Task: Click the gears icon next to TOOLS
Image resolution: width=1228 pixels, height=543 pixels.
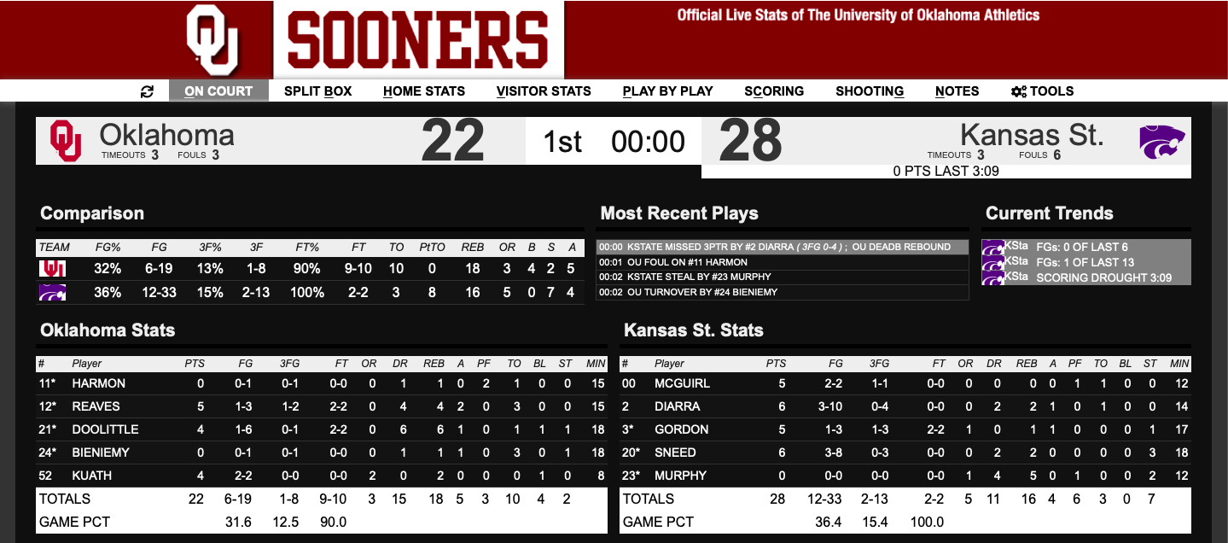Action: tap(1018, 91)
